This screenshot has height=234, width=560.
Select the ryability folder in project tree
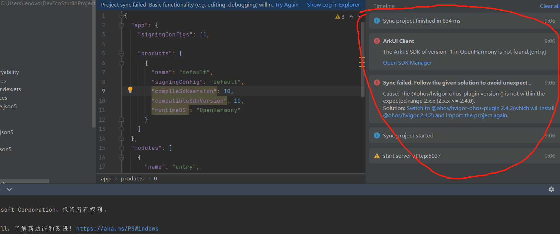pos(9,72)
